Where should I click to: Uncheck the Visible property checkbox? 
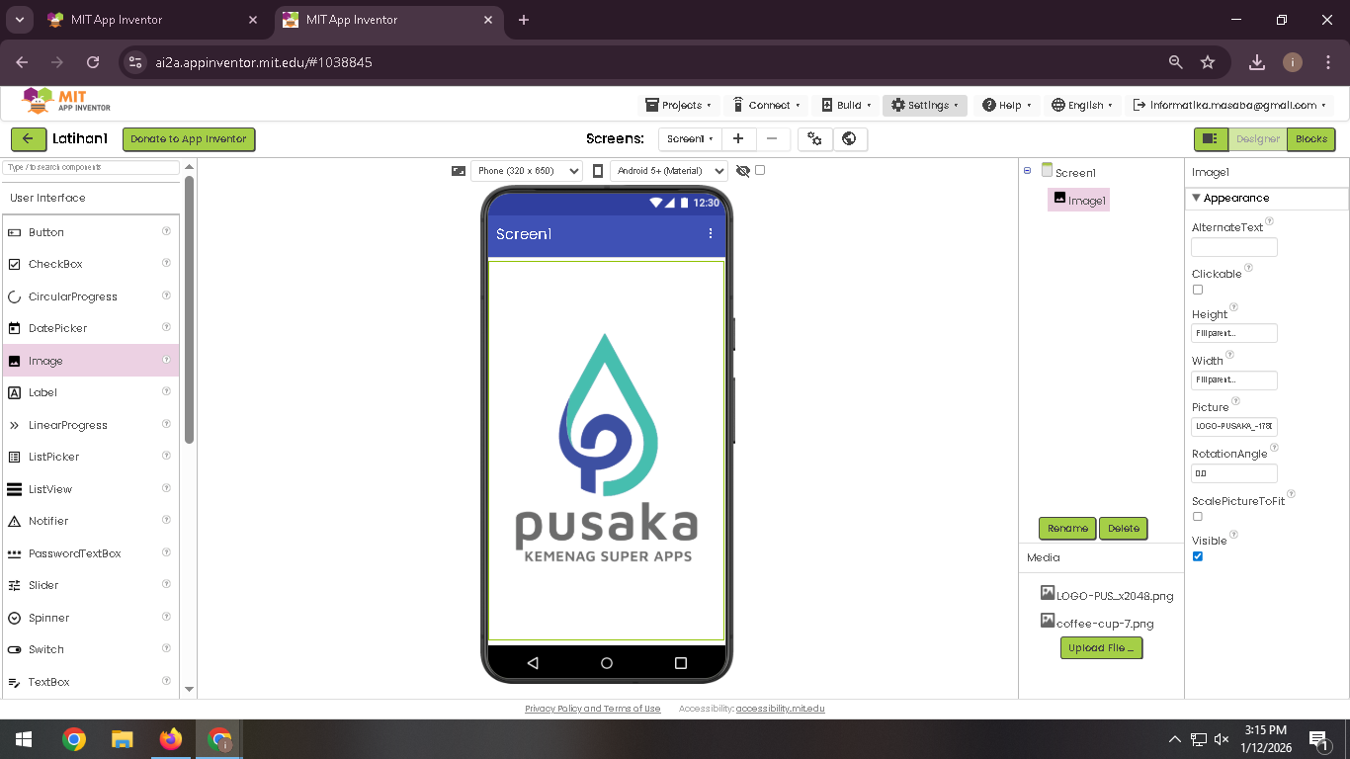[x=1198, y=556]
